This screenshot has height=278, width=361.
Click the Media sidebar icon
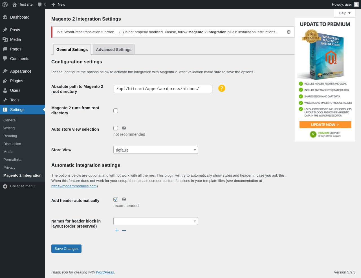pyautogui.click(x=5, y=39)
